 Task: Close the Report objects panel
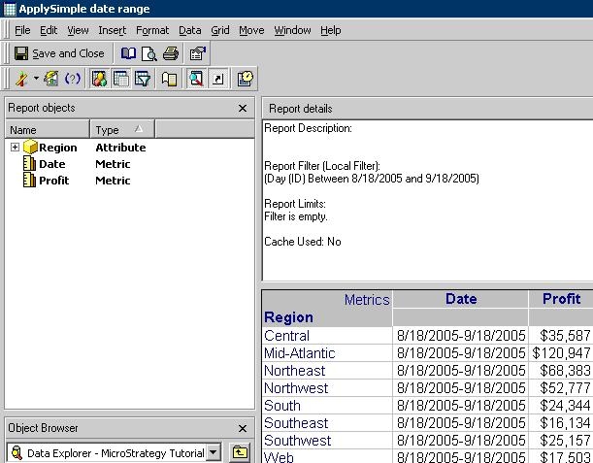point(243,109)
